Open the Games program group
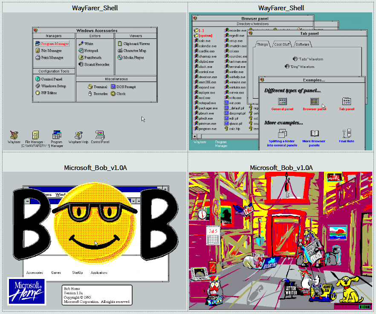This screenshot has width=376, height=314. (56, 273)
